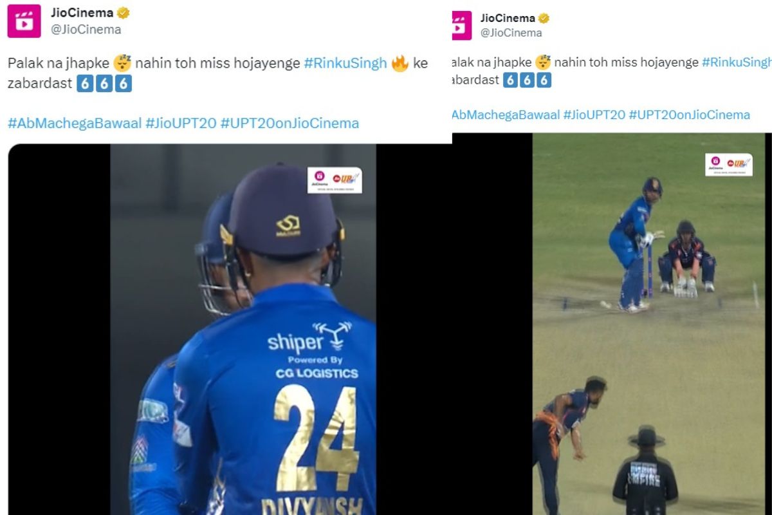The image size is (772, 515).
Task: Open the #UPT20onJioCinema hashtag in the right tweet
Action: (x=689, y=115)
